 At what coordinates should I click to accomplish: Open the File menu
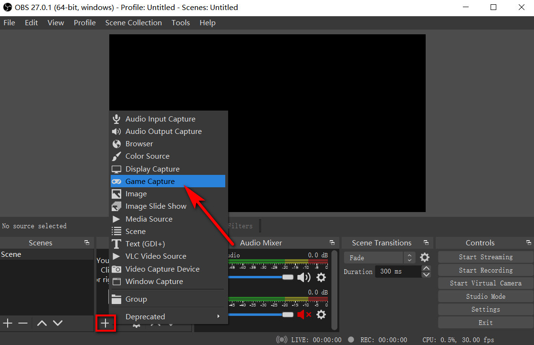click(9, 23)
